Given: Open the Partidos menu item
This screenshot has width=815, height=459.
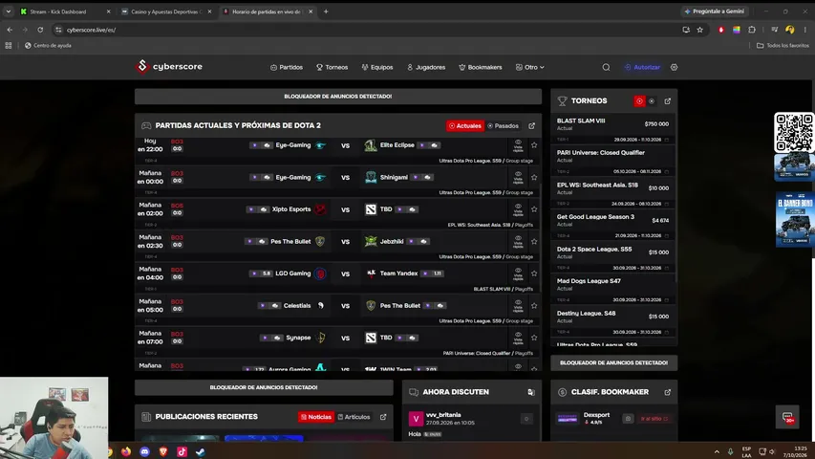Looking at the screenshot, I should tap(287, 67).
